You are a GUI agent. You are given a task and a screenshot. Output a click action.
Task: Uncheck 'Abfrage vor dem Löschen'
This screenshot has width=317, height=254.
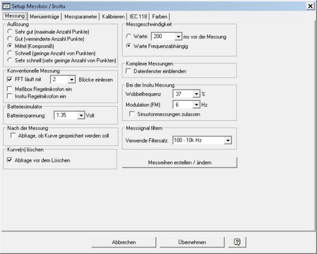(x=10, y=160)
